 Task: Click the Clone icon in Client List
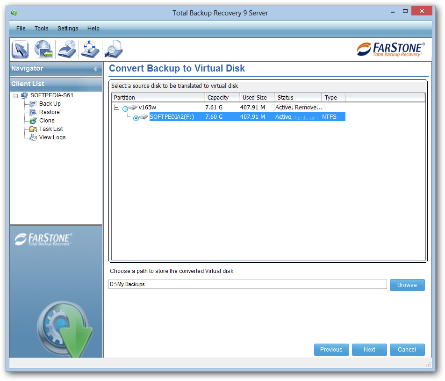[33, 121]
